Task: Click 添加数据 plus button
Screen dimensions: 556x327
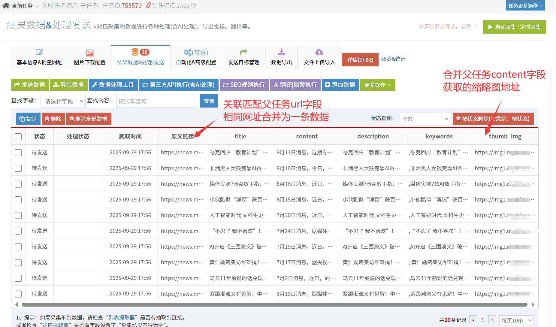Action: coord(340,85)
